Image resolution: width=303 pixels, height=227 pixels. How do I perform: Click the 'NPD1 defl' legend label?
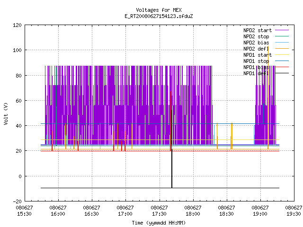[x=256, y=74]
